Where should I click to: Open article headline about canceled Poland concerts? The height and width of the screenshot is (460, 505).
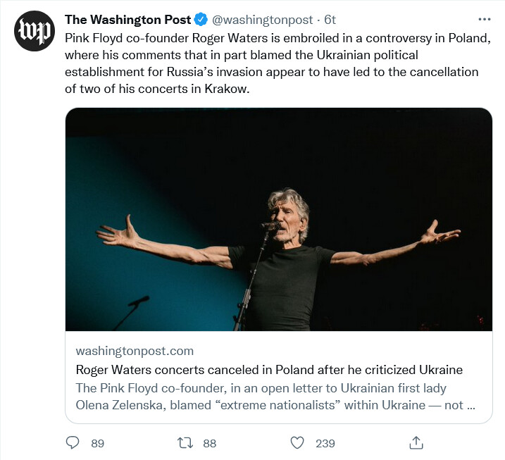coord(268,370)
